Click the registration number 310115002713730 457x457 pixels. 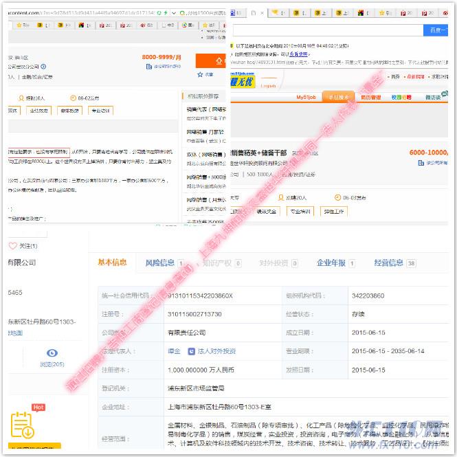click(x=194, y=314)
